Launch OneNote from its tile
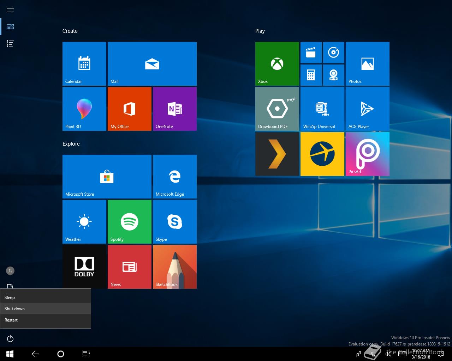This screenshot has width=452, height=361. click(x=175, y=109)
